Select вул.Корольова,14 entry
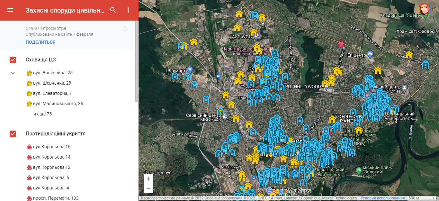Screen dimensions: 439x201 (48, 157)
